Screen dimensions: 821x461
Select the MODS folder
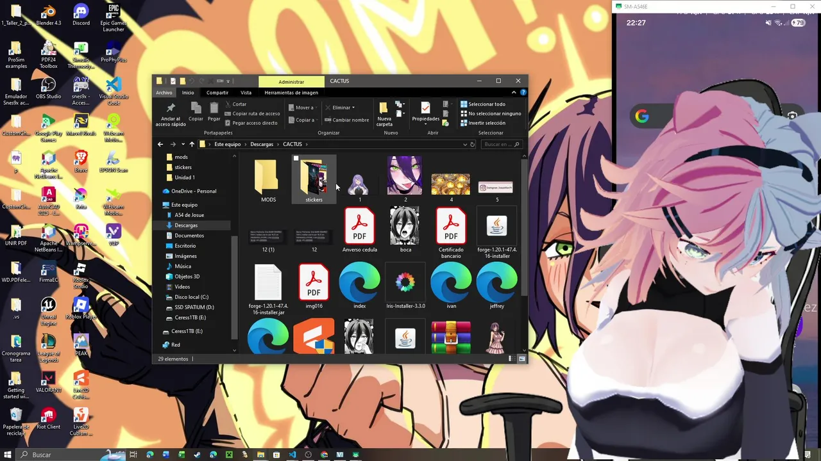click(268, 180)
